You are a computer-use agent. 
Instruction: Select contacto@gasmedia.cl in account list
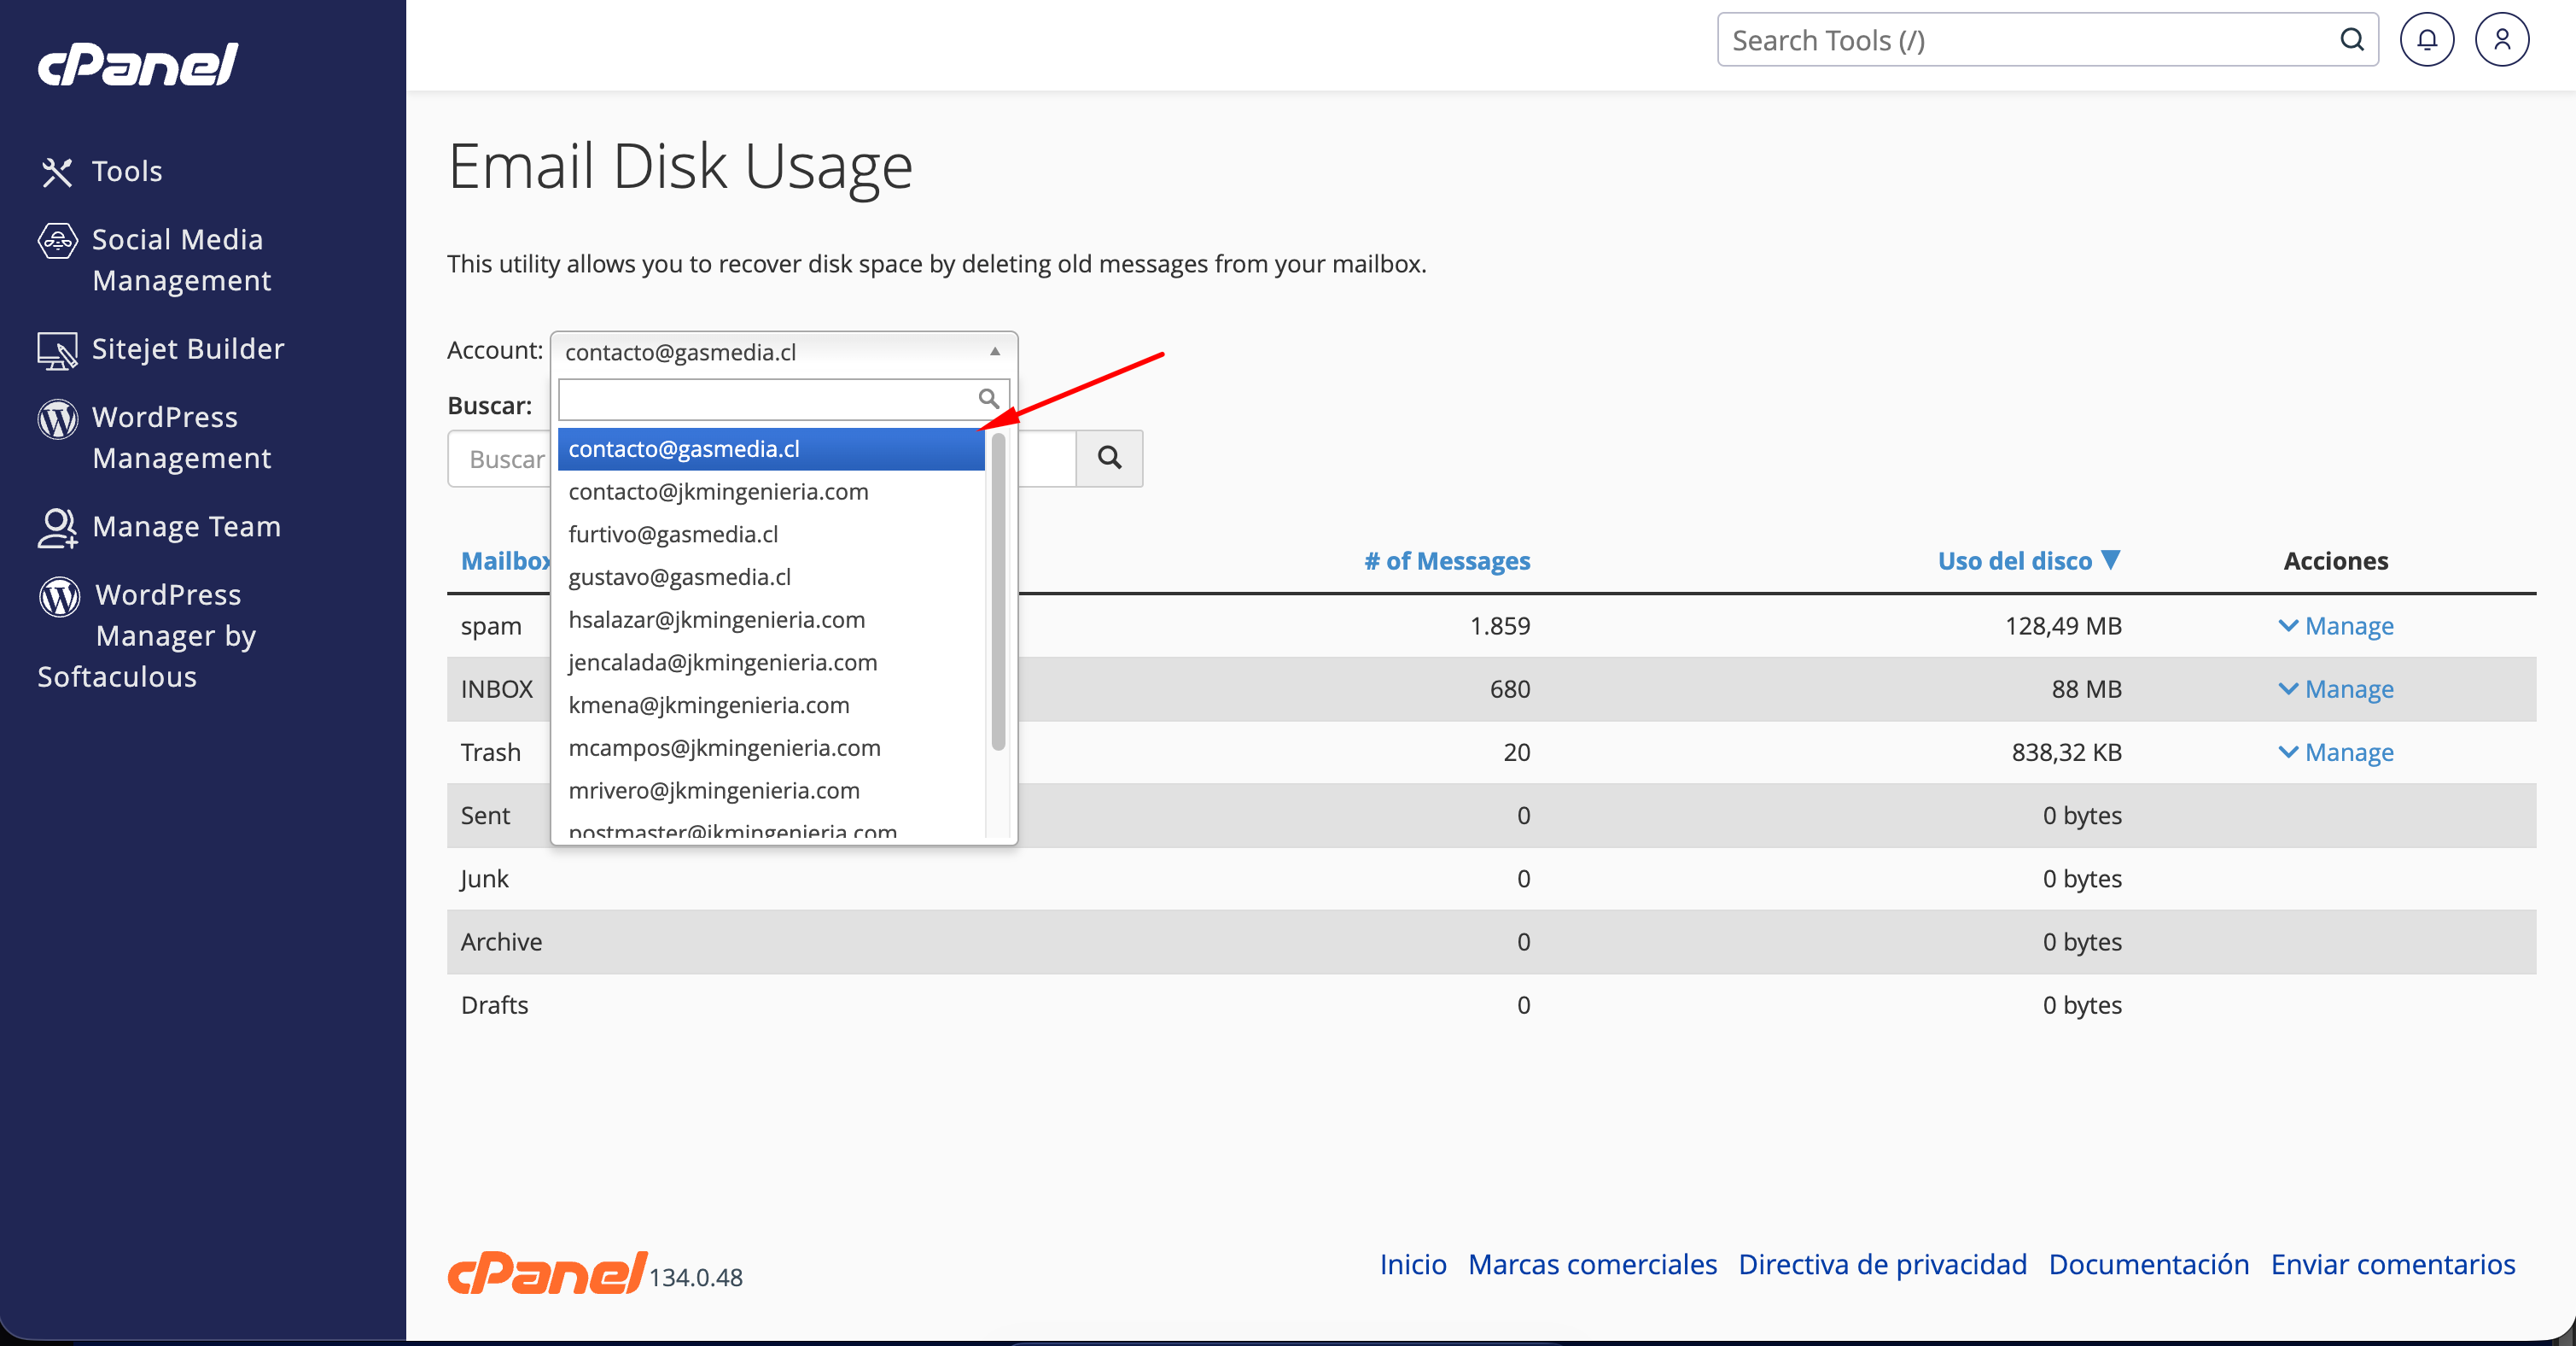[771, 449]
